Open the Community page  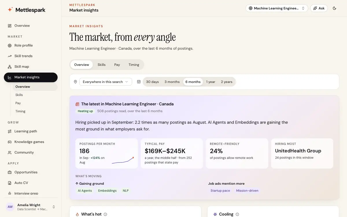coord(31,152)
